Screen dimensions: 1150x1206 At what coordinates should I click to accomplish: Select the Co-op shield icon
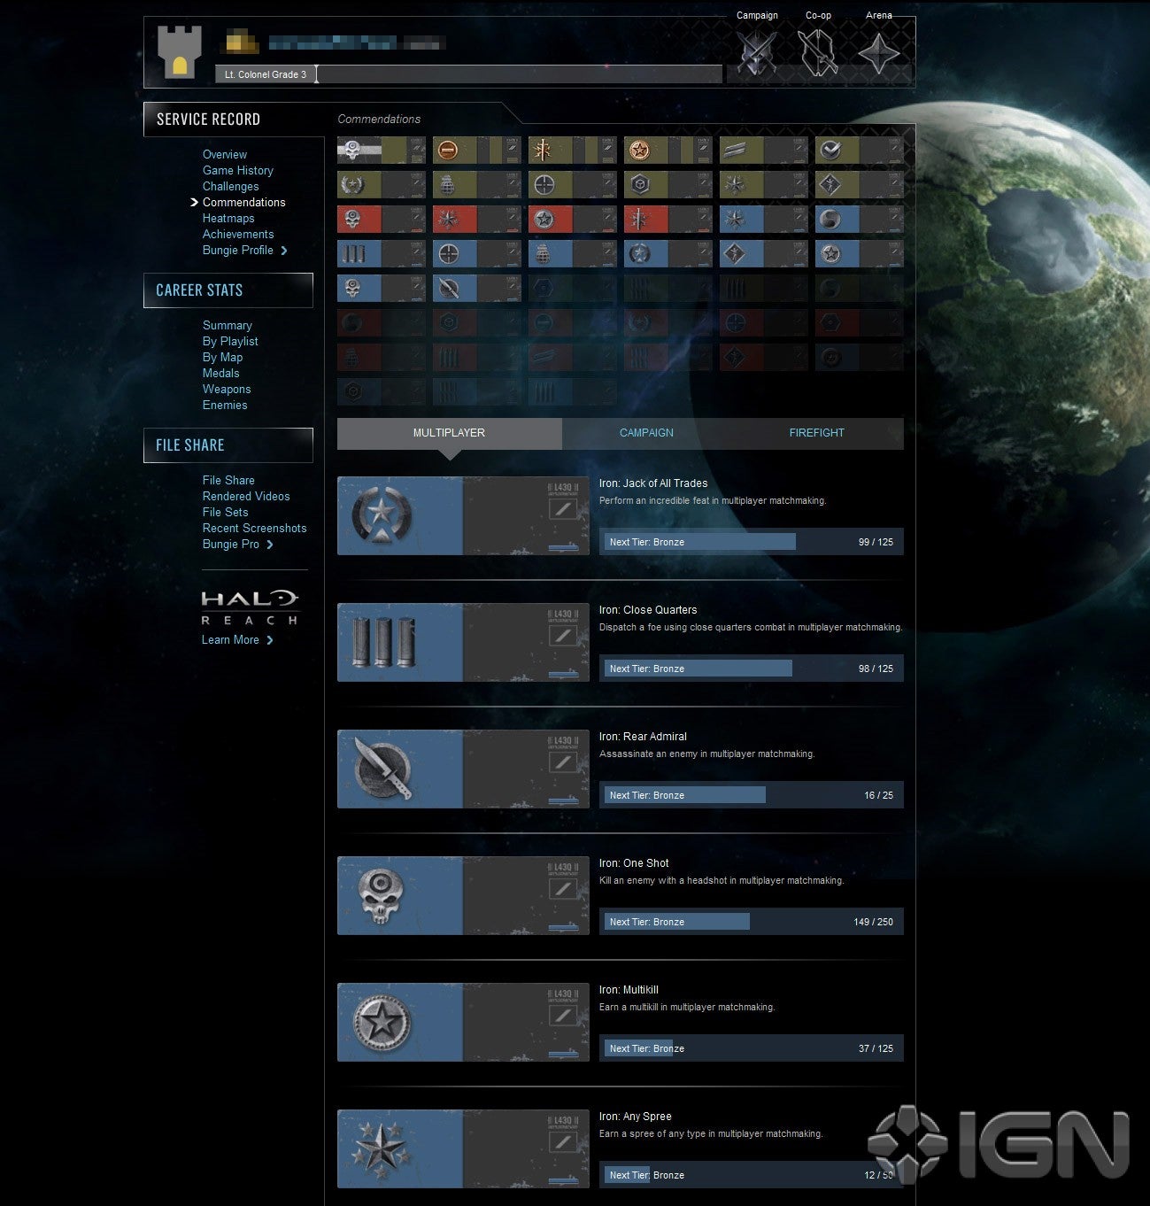tap(818, 53)
